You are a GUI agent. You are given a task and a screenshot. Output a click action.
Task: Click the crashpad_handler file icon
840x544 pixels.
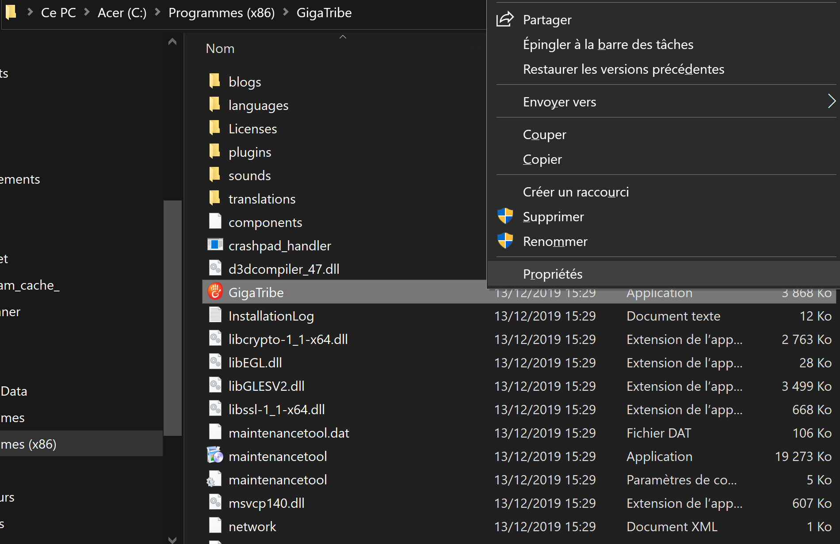[215, 245]
